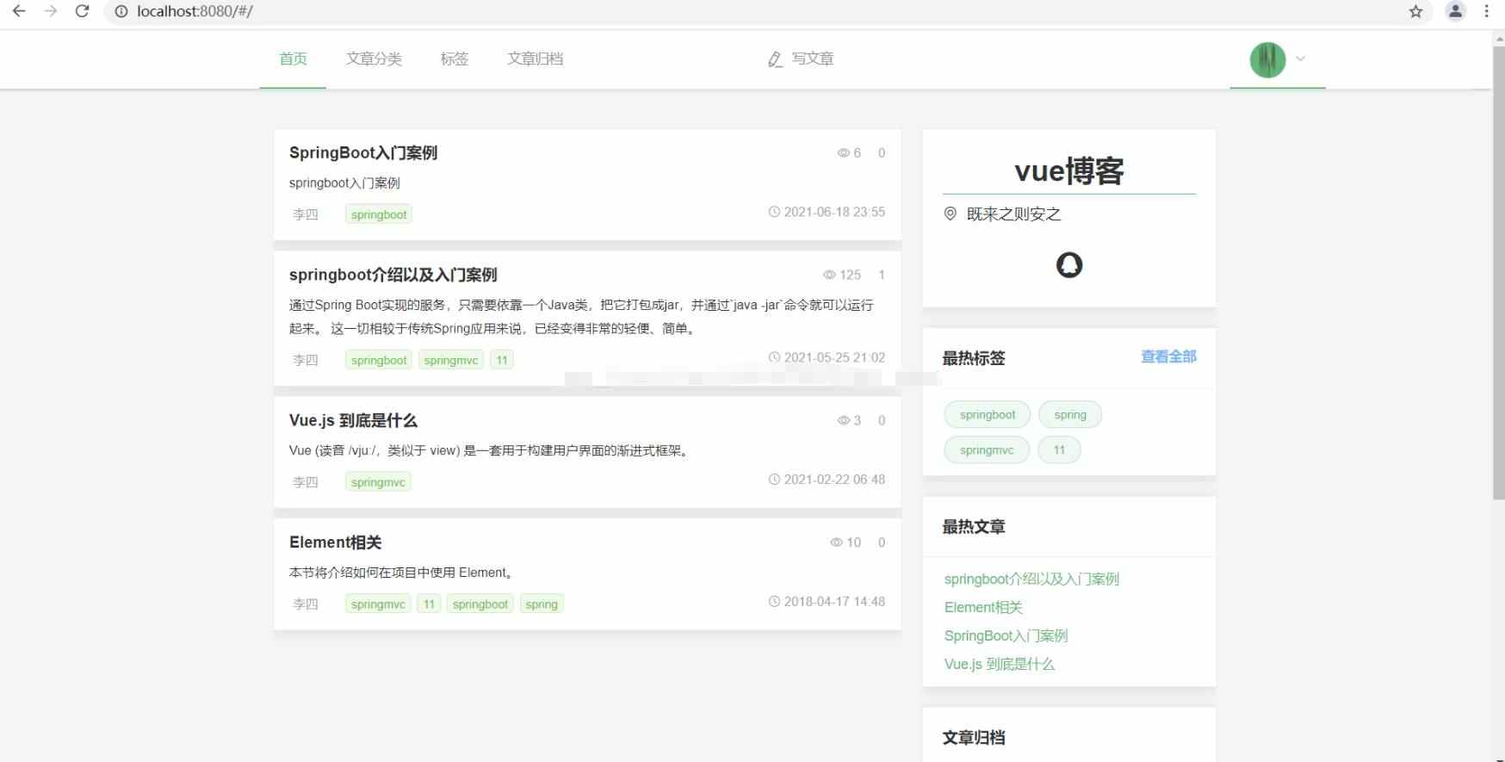Screen dimensions: 1505x762
Task: Select springboot in 最热标签
Action: 988,415
